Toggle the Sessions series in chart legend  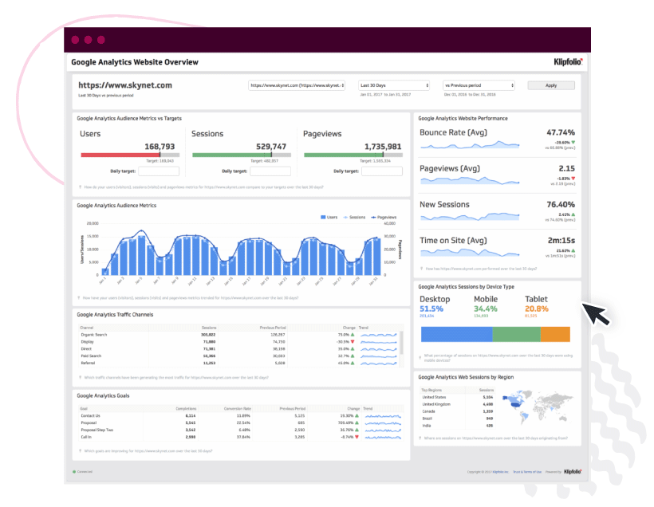pyautogui.click(x=354, y=217)
